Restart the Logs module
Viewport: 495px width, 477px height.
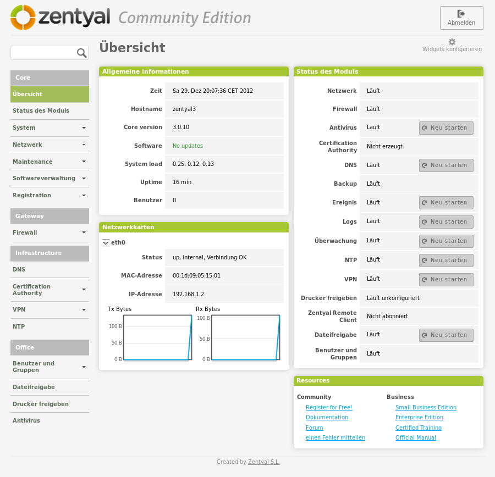point(446,222)
